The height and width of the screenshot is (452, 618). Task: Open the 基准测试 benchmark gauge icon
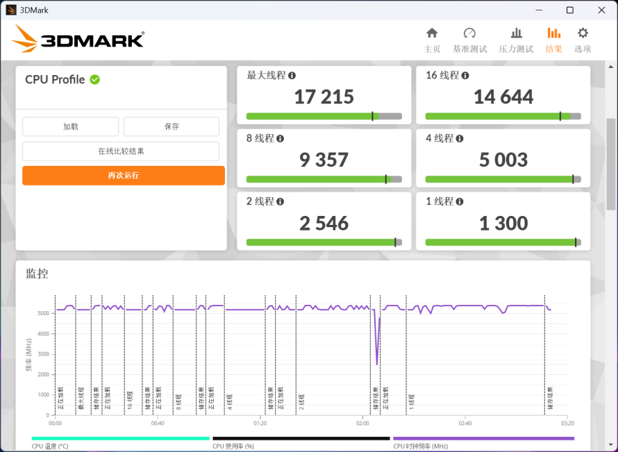point(469,33)
